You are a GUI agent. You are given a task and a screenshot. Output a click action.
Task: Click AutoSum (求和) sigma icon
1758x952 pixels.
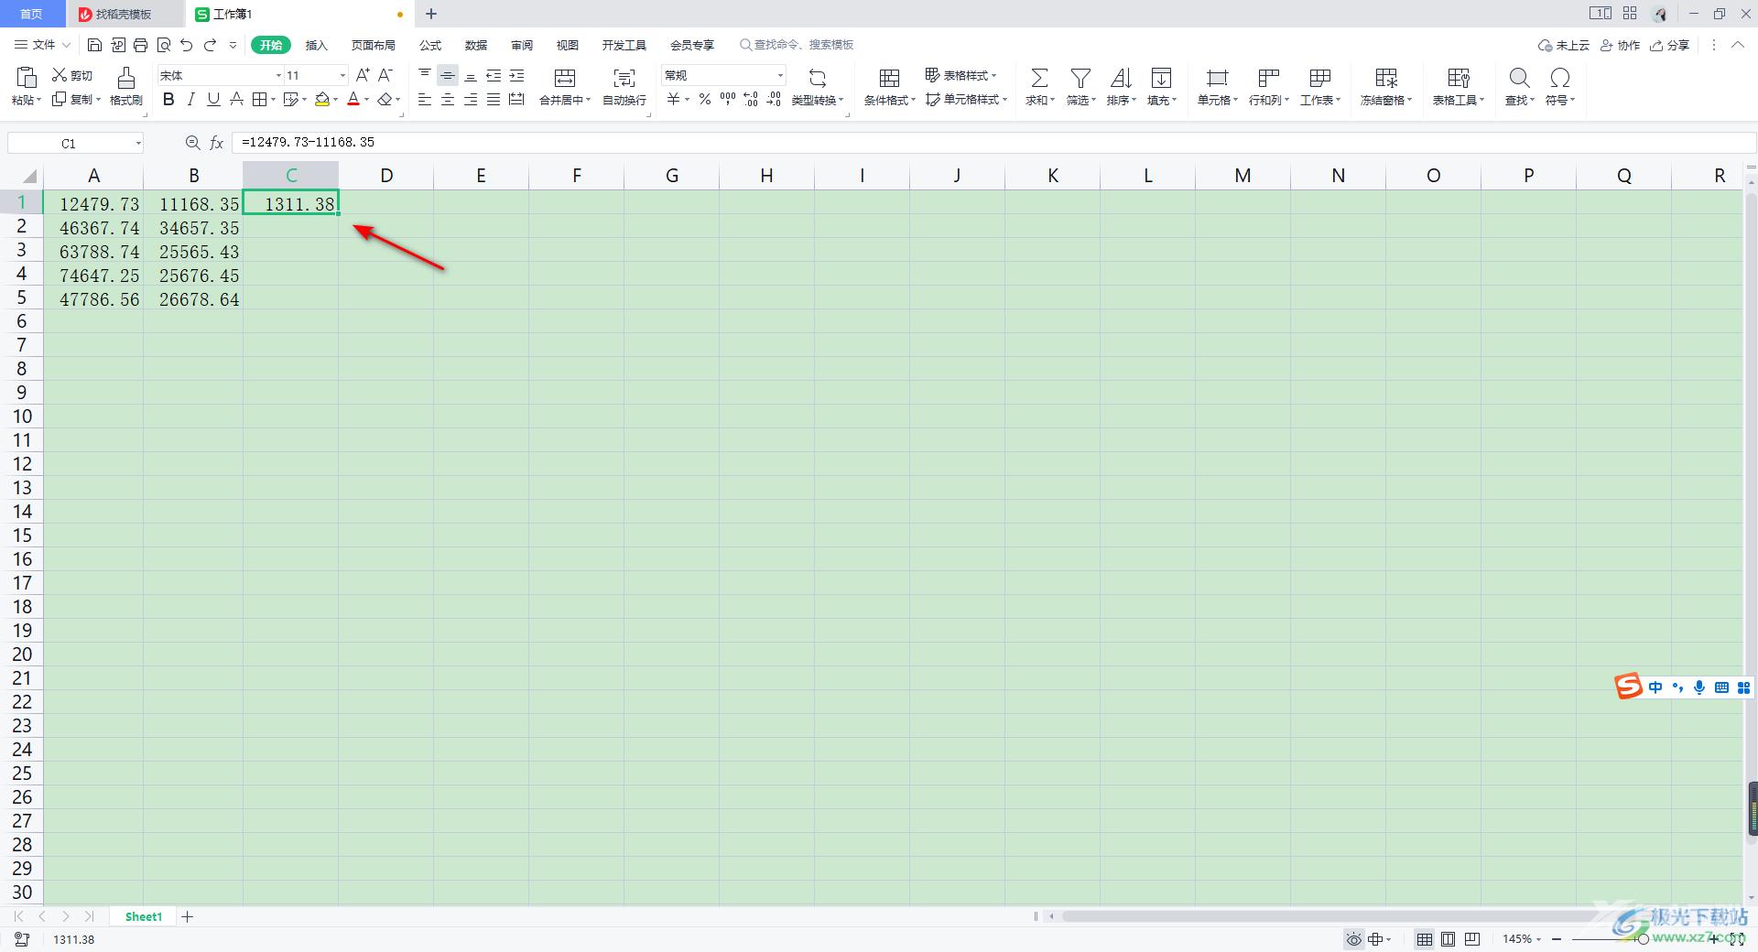click(x=1039, y=78)
